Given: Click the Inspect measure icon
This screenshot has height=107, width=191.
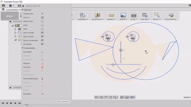Looking at the screenshot, I should tap(112, 15).
